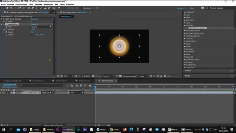Open Premiere Pro from the Windows taskbar

58,129
